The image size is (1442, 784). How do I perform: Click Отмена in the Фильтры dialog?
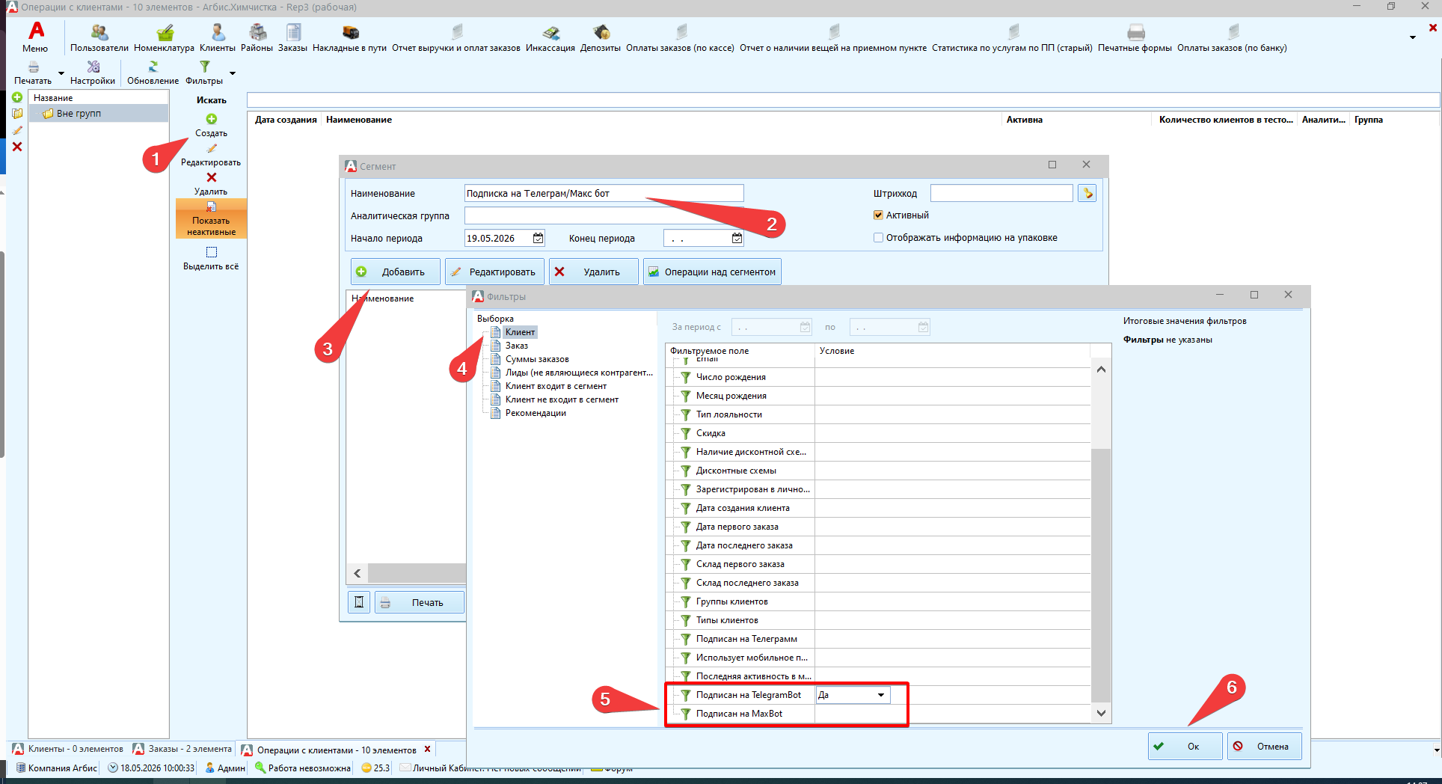tap(1264, 746)
